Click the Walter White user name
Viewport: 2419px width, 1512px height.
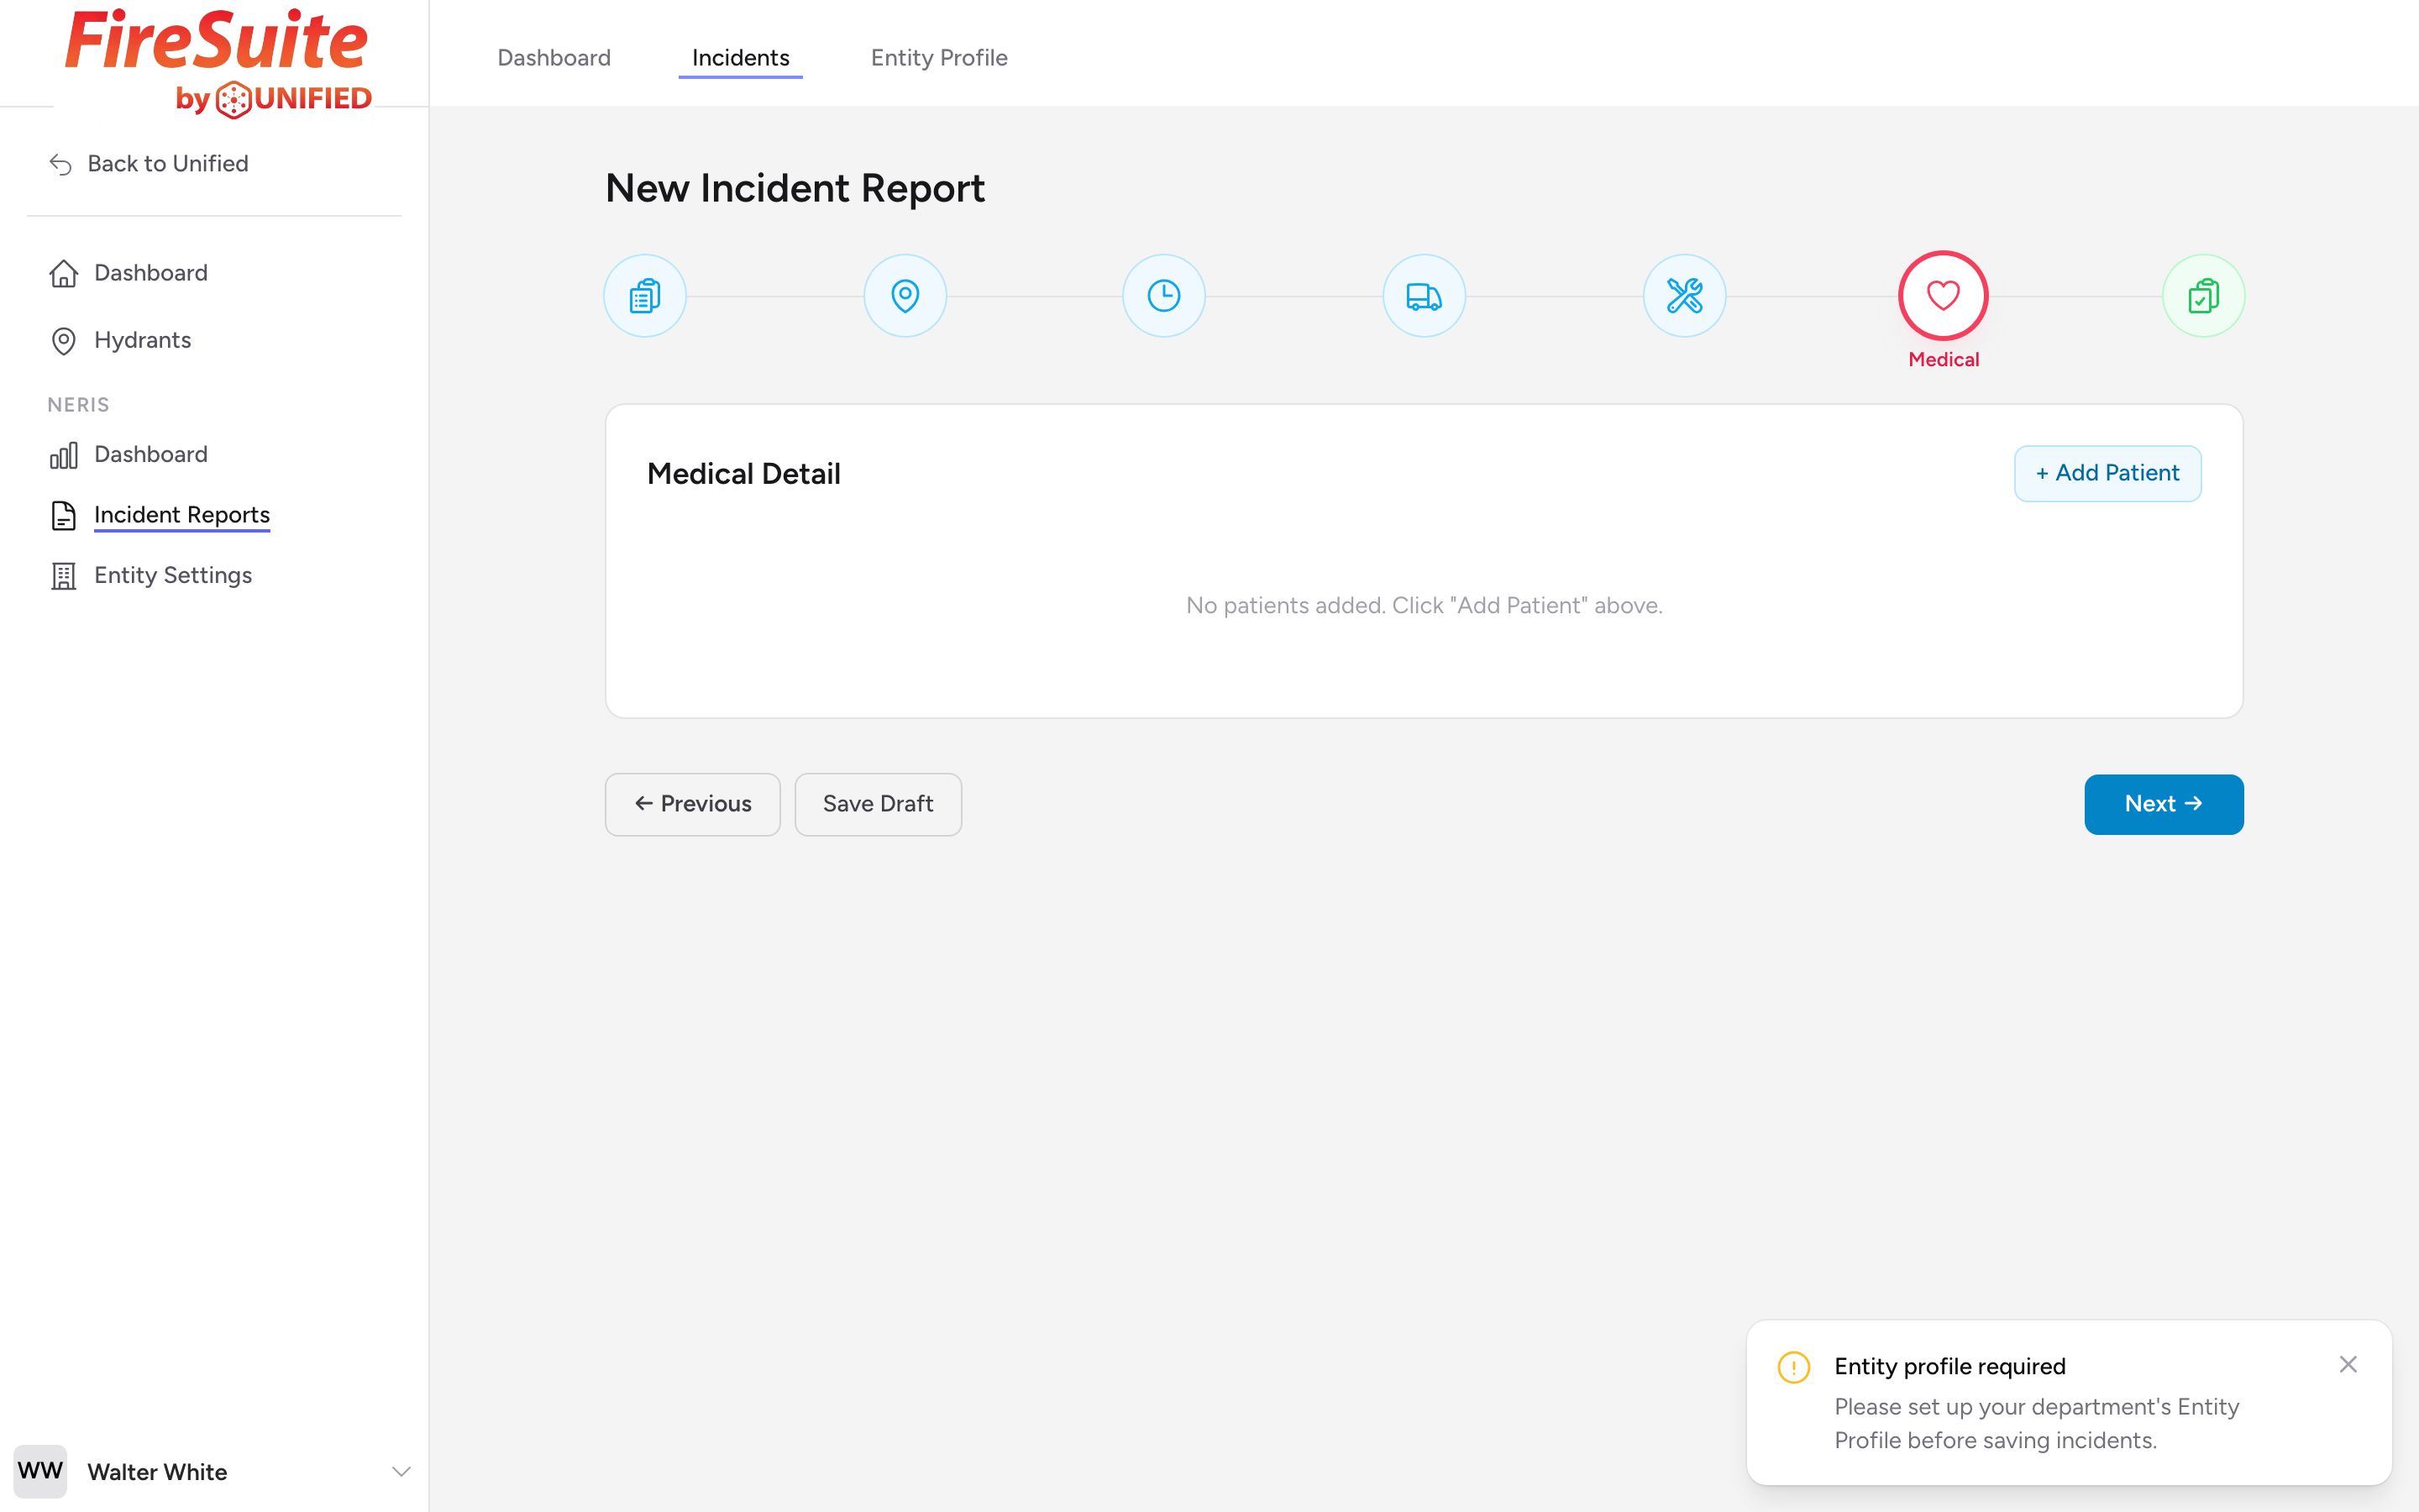(157, 1472)
